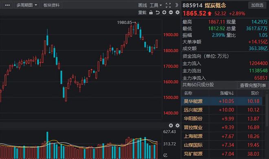Select the 山煤国际 stock row
The image size is (269, 159).
point(222,145)
